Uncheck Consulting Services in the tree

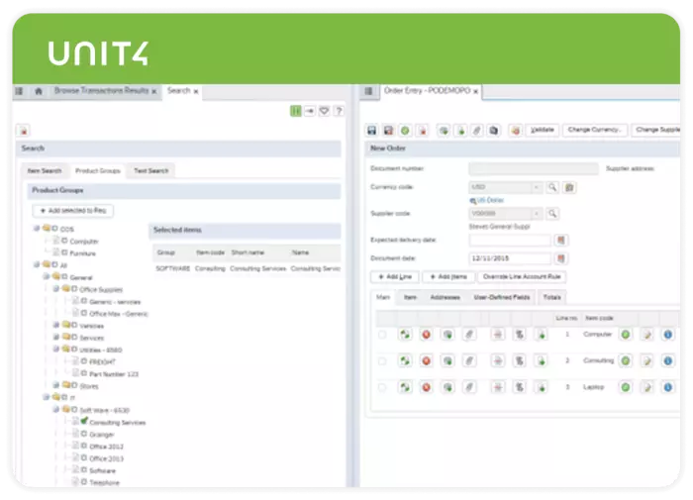(84, 422)
